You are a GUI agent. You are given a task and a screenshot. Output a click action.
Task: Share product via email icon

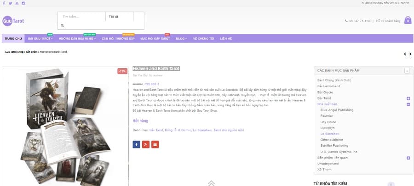pyautogui.click(x=155, y=144)
